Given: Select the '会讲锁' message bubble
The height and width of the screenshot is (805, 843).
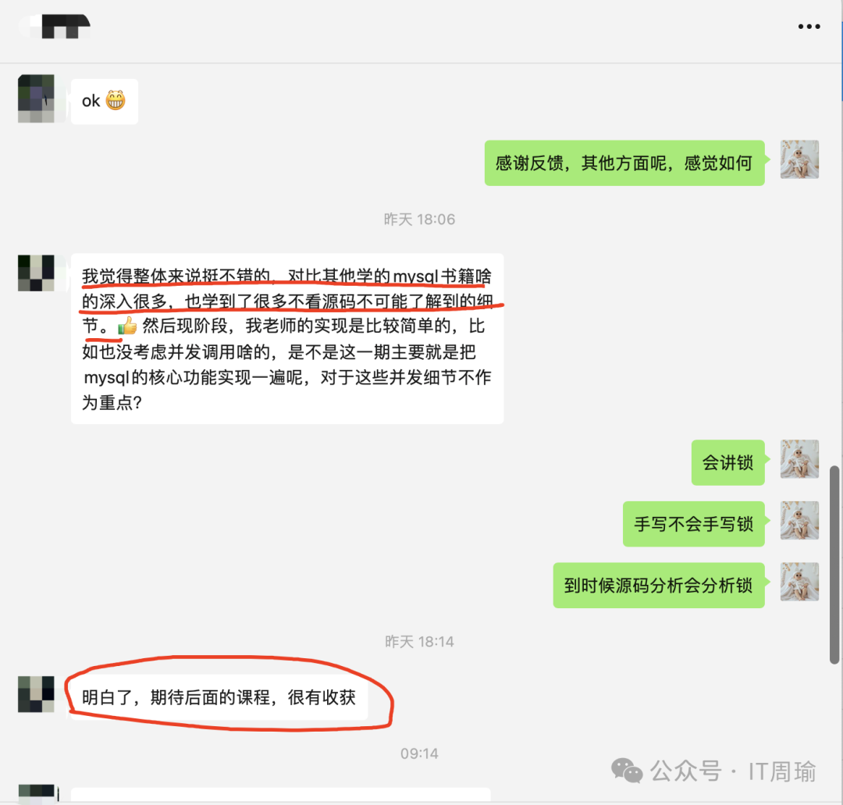Looking at the screenshot, I should point(728,462).
